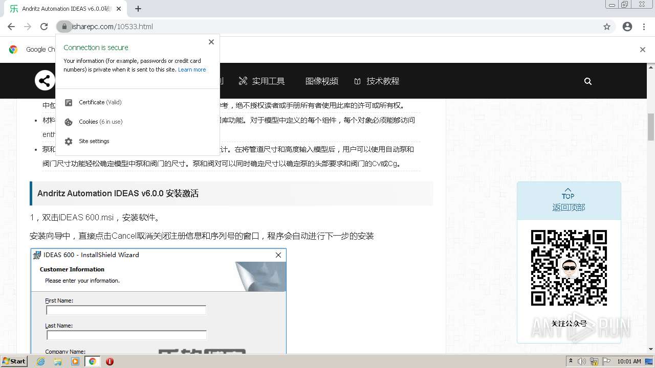Viewport: 655px width, 368px height.
Task: Click the site search magnifier icon
Action: click(x=588, y=81)
